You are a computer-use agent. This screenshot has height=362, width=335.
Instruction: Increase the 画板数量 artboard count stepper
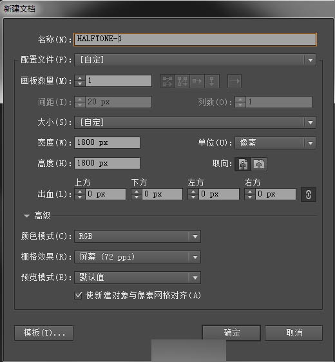(x=80, y=78)
